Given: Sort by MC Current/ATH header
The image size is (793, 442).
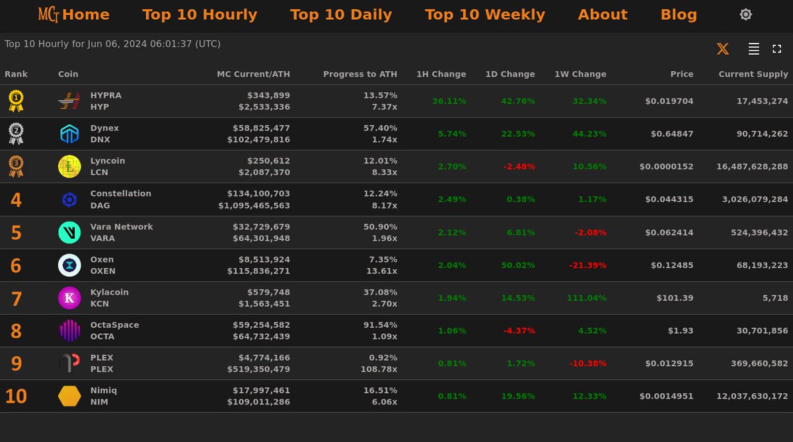Looking at the screenshot, I should [253, 75].
